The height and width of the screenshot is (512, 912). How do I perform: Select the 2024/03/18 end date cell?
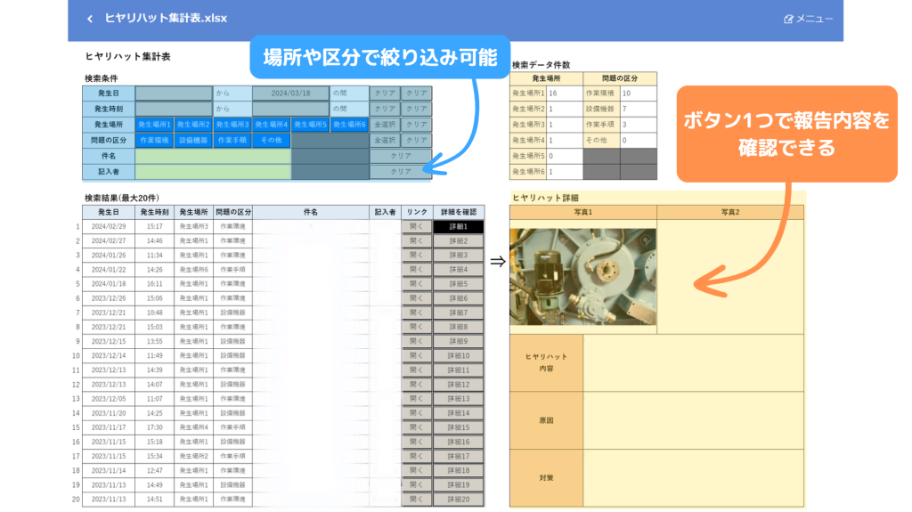point(290,93)
